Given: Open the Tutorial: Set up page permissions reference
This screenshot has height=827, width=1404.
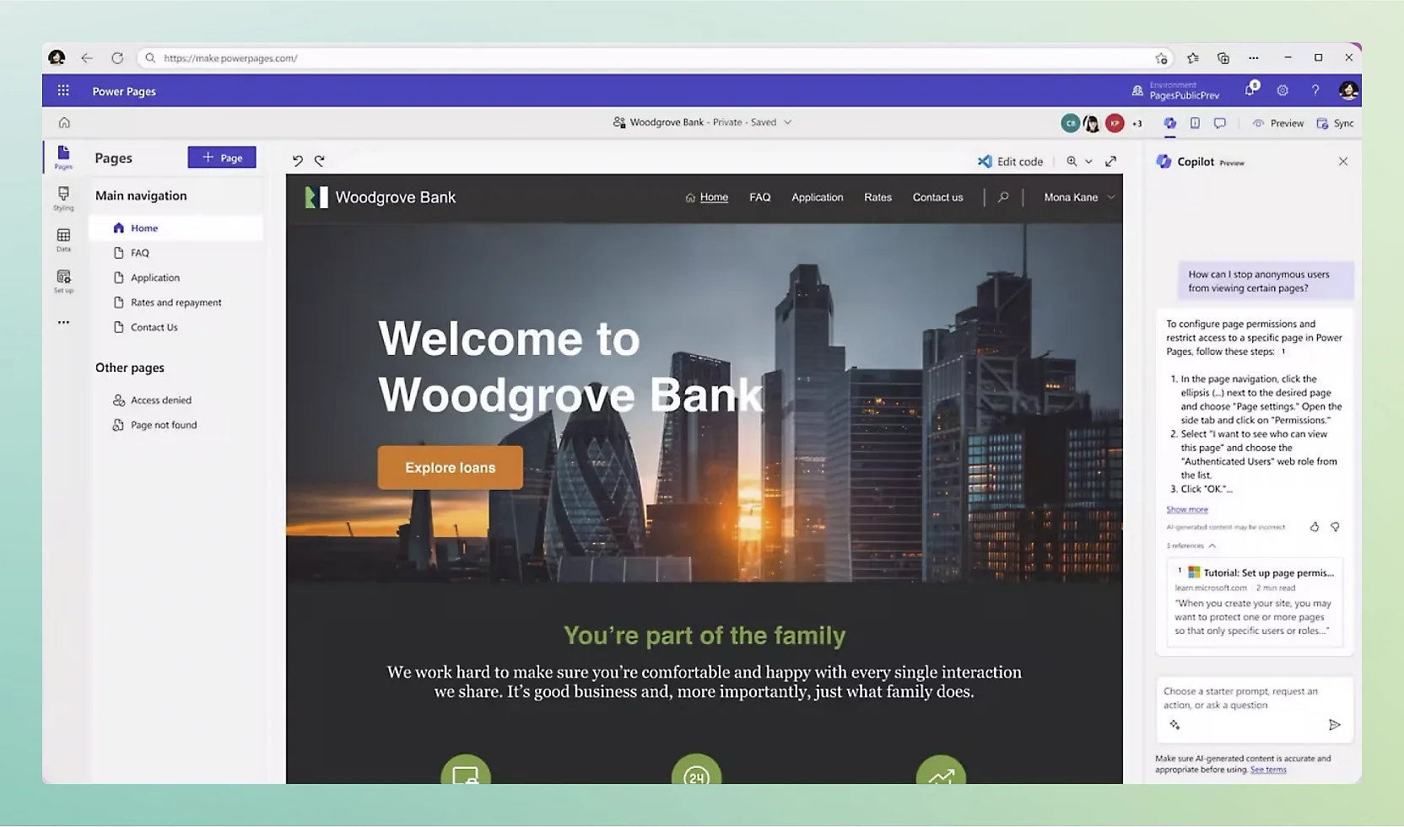Looking at the screenshot, I should point(1255,602).
